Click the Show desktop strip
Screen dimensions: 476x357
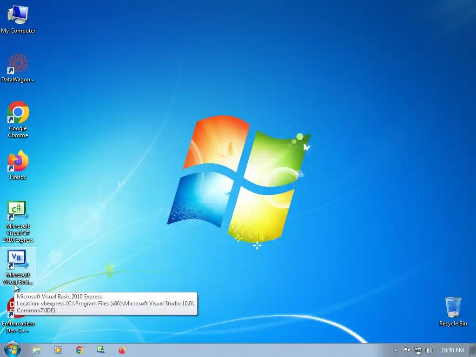(473, 350)
